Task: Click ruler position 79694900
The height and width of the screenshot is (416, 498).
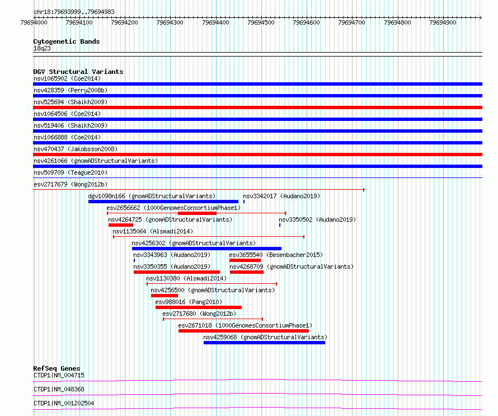Action: click(x=443, y=22)
